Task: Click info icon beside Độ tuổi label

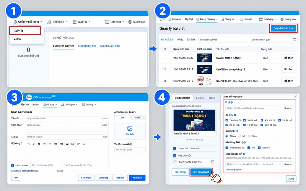Action: tap(235, 115)
